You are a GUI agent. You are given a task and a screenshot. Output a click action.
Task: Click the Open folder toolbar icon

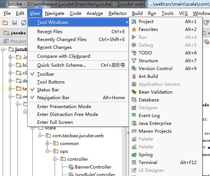coord(5,23)
